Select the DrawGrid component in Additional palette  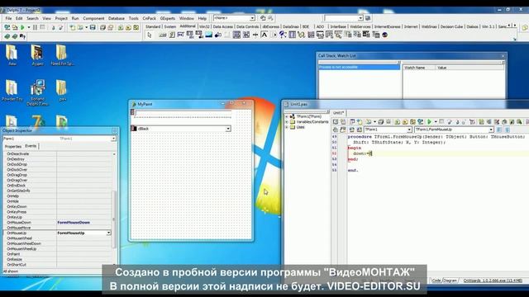pos(199,35)
